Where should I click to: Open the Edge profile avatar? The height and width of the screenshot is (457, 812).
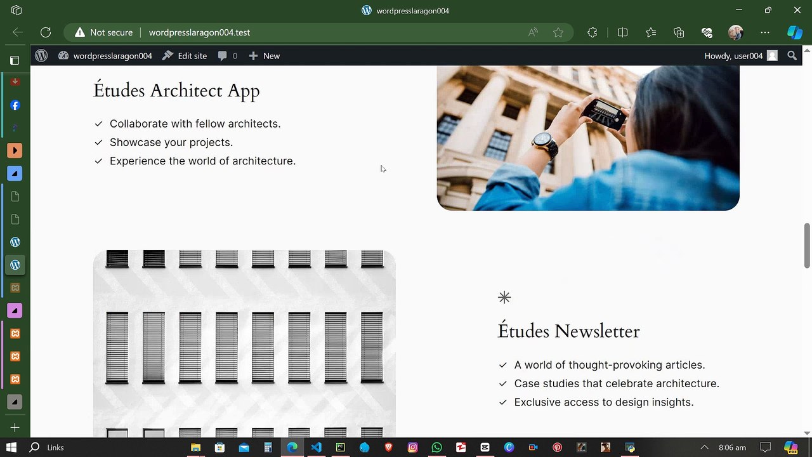[736, 32]
